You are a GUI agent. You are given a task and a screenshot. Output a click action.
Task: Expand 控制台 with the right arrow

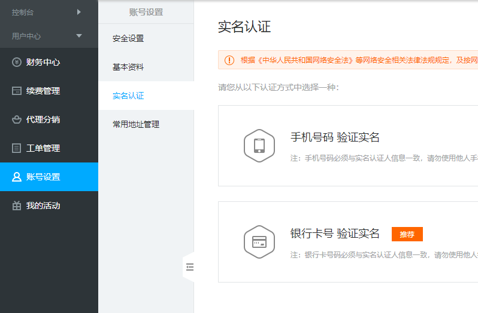[78, 11]
